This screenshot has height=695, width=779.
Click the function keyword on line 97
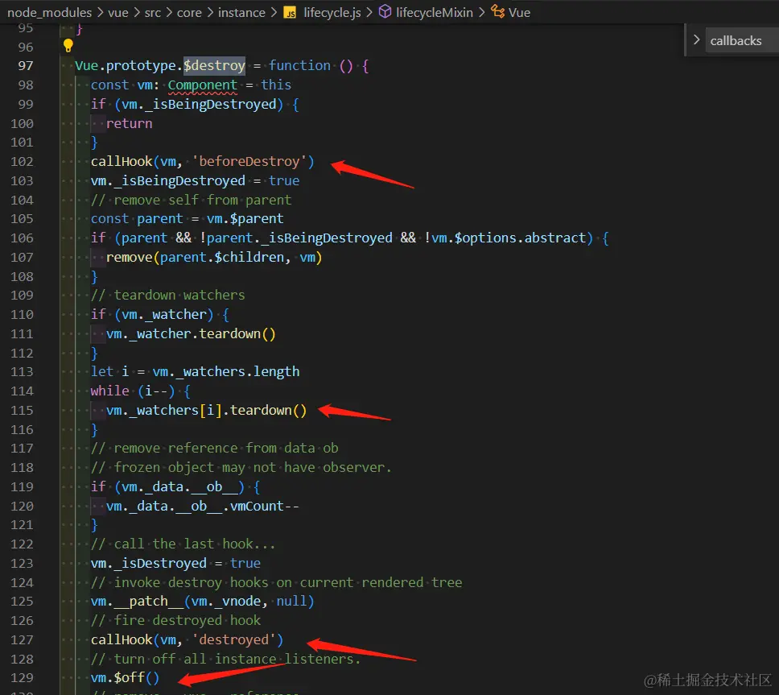point(299,65)
